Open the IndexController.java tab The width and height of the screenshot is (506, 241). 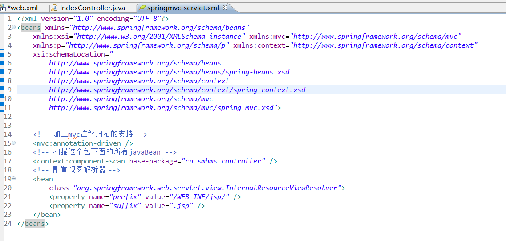coord(92,8)
